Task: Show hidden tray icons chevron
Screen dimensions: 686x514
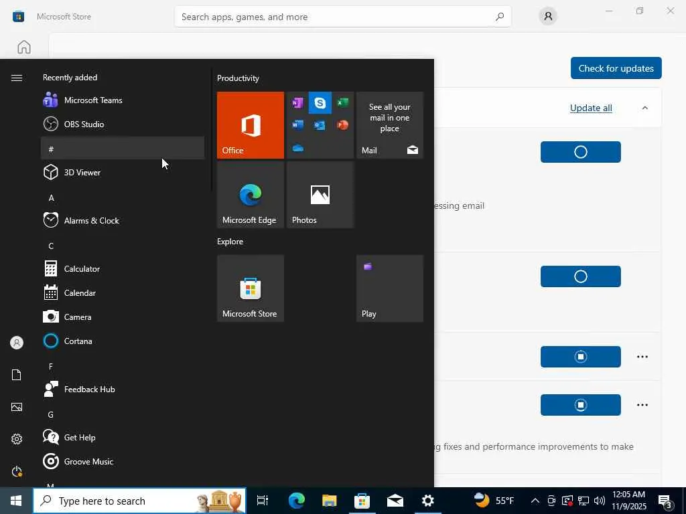Action: [x=535, y=501]
